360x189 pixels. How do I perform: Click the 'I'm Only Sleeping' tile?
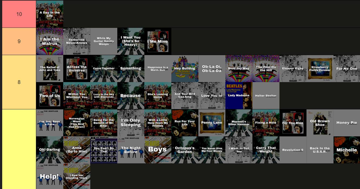[131, 123]
